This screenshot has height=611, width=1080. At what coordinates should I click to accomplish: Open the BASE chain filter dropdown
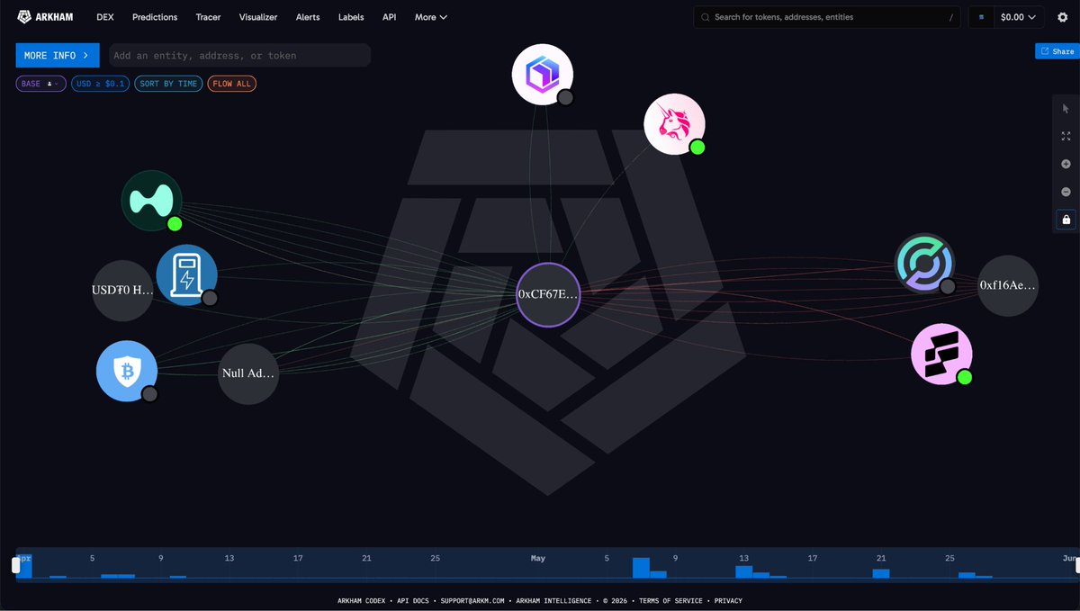click(41, 84)
